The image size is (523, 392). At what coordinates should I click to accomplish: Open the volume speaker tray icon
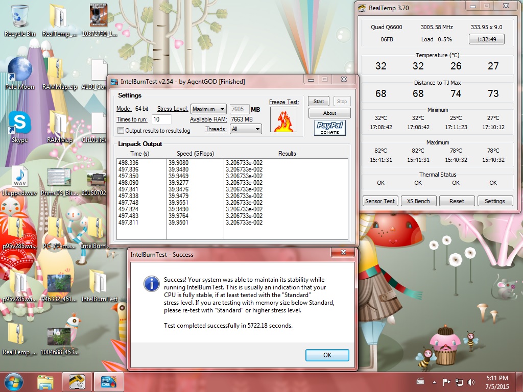(471, 382)
